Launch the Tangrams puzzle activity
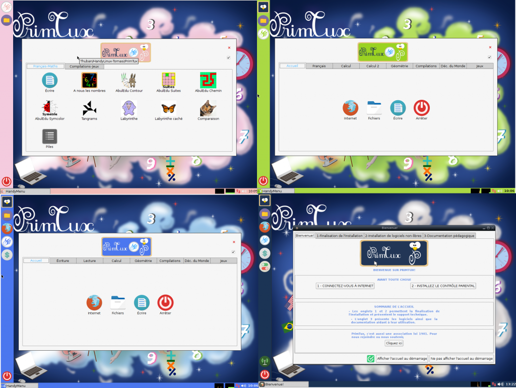The height and width of the screenshot is (388, 516). tap(89, 109)
